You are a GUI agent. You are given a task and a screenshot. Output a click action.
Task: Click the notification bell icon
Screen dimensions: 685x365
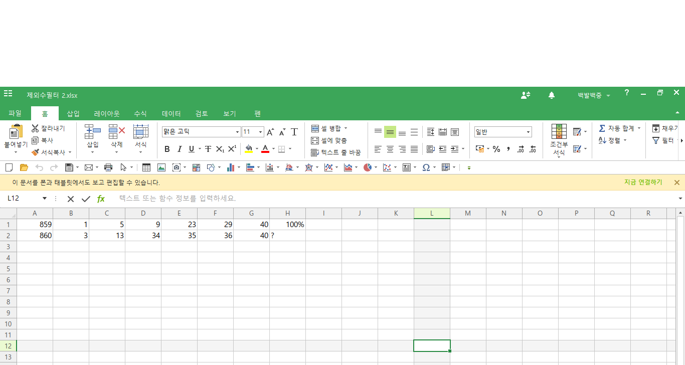pyautogui.click(x=552, y=95)
